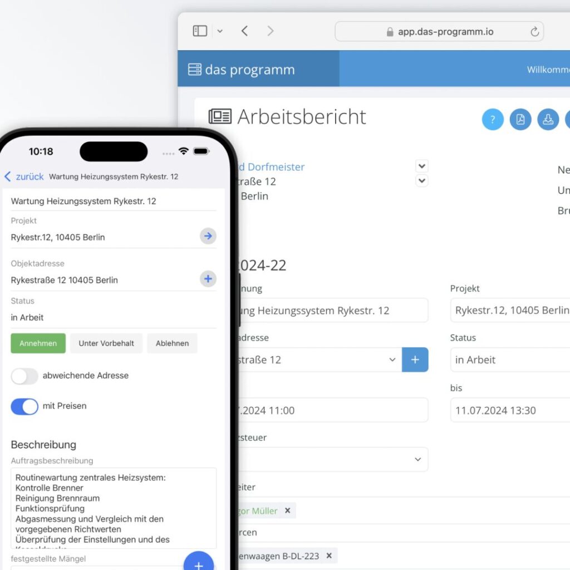Screen dimensions: 570x570
Task: Click the Arbeitsbericht newspaper icon
Action: pos(220,116)
